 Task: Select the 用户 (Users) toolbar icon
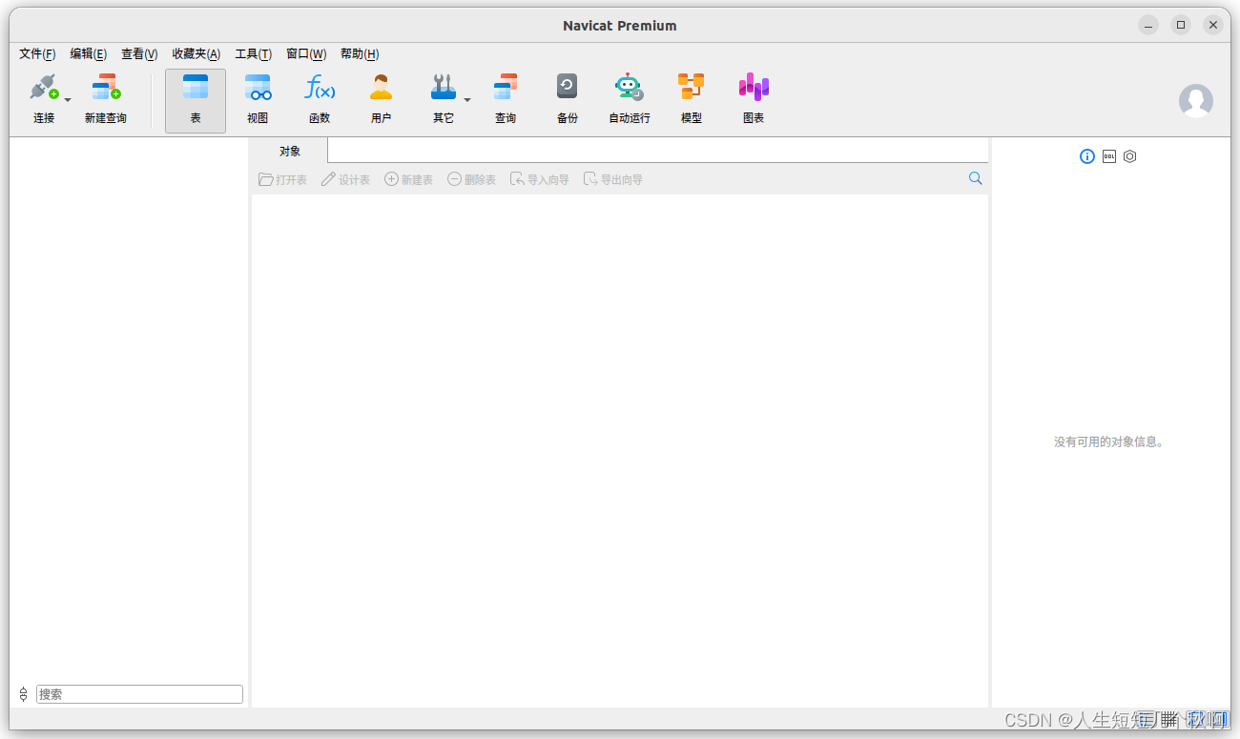382,98
